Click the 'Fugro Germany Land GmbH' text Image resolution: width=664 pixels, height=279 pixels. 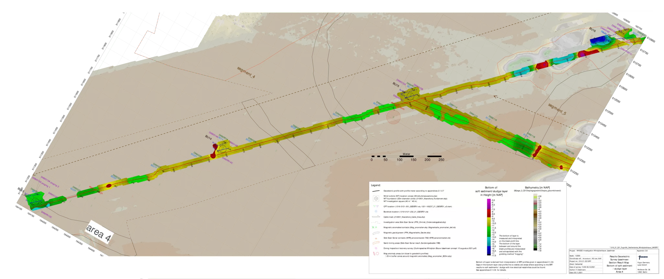click(x=644, y=263)
